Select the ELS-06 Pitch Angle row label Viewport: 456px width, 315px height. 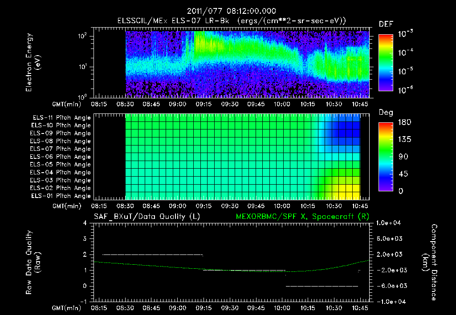coord(61,157)
